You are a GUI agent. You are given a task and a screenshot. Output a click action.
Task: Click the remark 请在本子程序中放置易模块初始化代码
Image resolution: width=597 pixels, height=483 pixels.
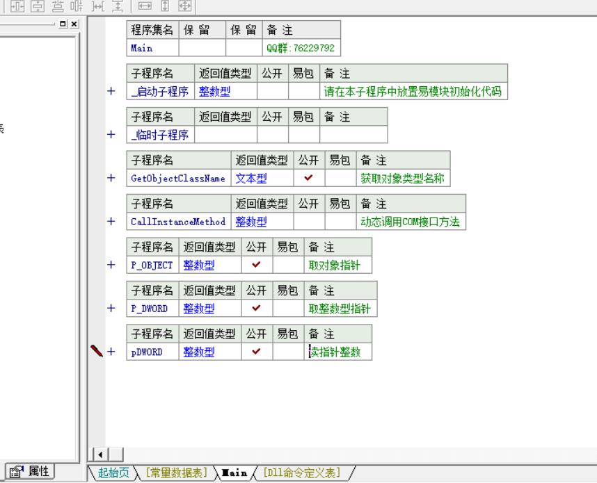[x=413, y=91]
